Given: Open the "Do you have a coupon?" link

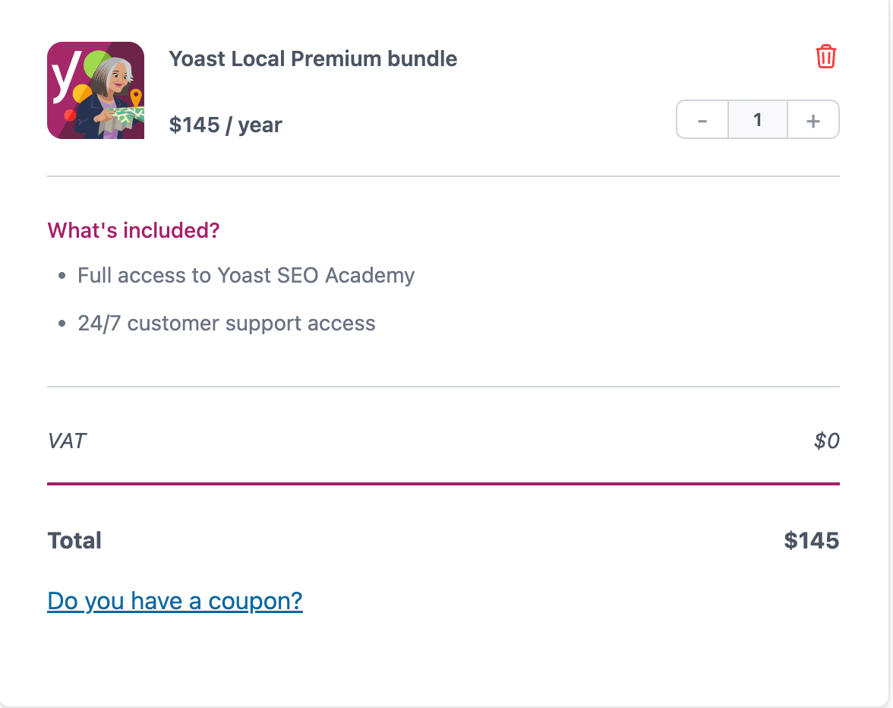Looking at the screenshot, I should point(175,601).
